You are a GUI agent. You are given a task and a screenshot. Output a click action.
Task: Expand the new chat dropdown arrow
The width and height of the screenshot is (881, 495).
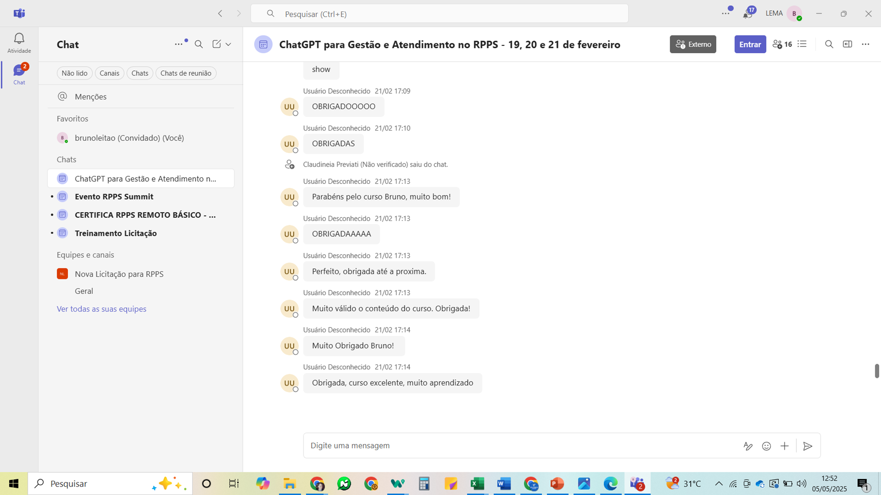point(228,44)
